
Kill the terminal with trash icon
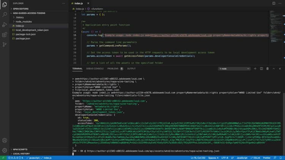click(x=268, y=68)
